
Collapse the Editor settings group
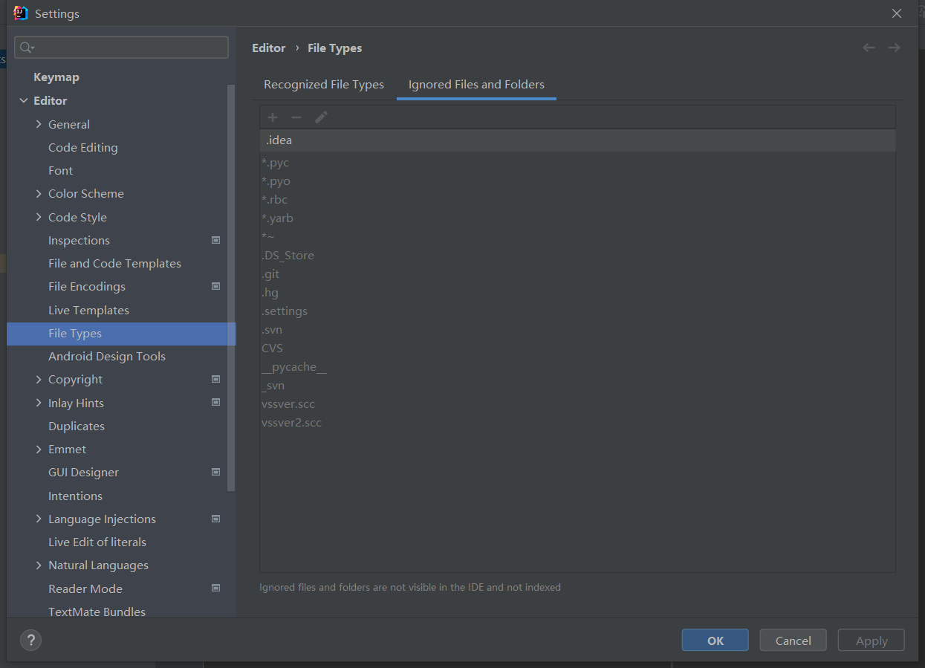24,100
